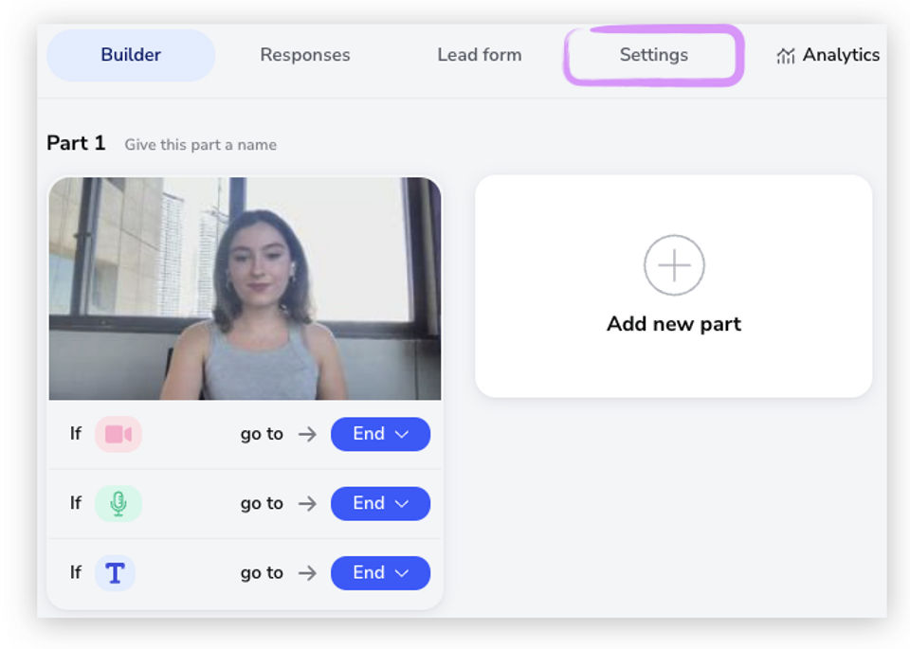The image size is (910, 649).
Task: Click go to text in text-response row
Action: pyautogui.click(x=262, y=573)
